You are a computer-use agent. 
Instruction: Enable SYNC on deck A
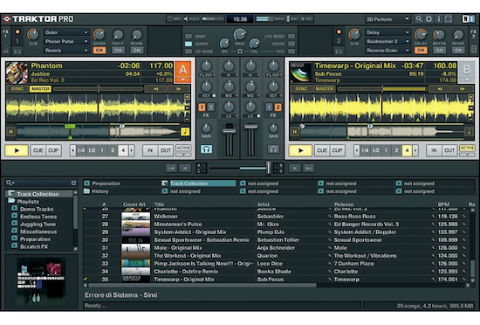point(17,89)
